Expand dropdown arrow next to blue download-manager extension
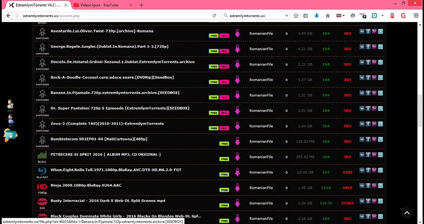 coord(382,16)
